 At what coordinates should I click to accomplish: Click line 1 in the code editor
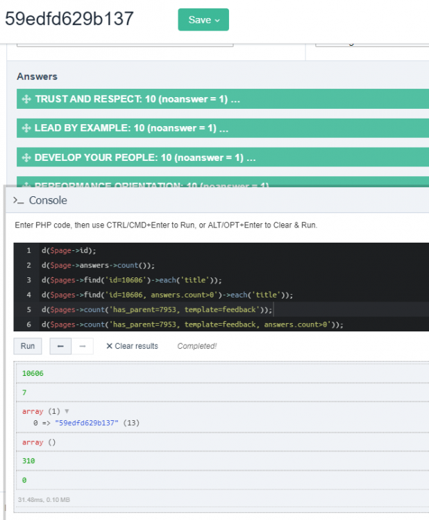pos(69,250)
